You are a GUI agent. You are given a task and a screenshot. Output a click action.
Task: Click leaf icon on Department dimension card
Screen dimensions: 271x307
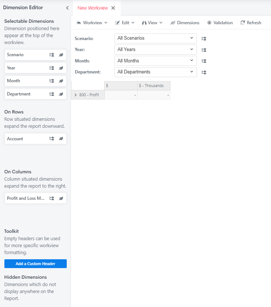pyautogui.click(x=61, y=94)
